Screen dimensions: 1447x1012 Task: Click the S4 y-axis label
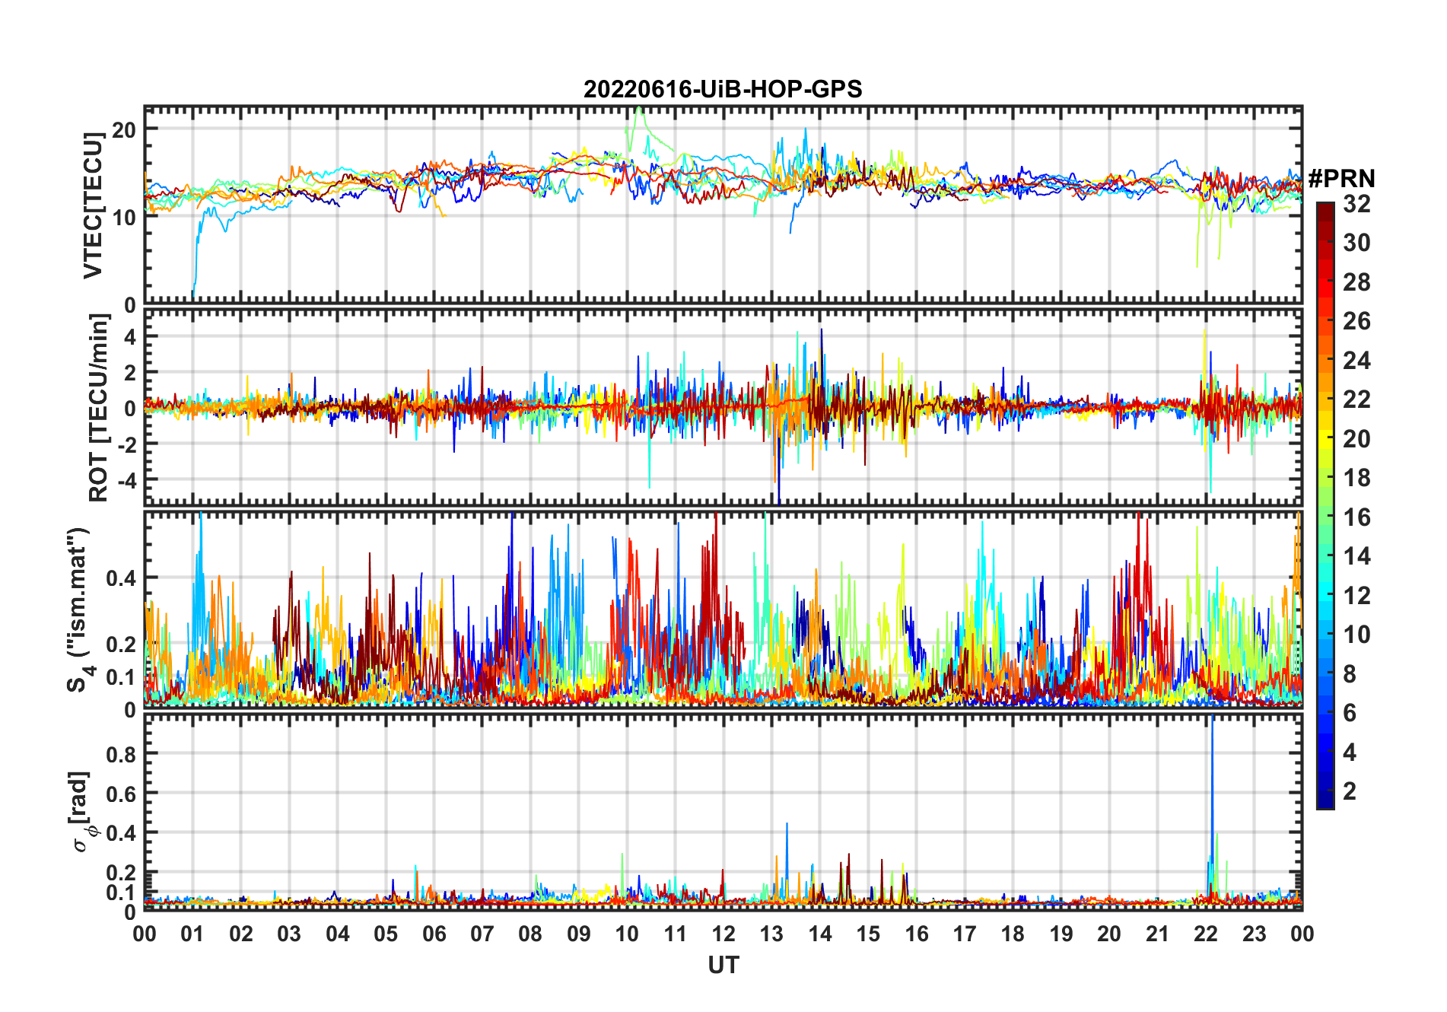coord(78,609)
